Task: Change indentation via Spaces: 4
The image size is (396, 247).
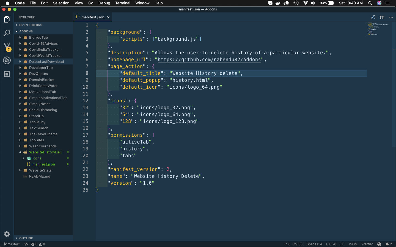Action: tap(314, 244)
